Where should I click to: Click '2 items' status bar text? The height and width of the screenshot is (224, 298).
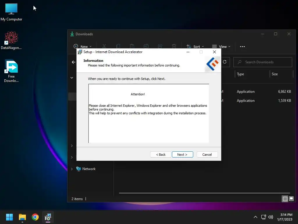(x=77, y=199)
